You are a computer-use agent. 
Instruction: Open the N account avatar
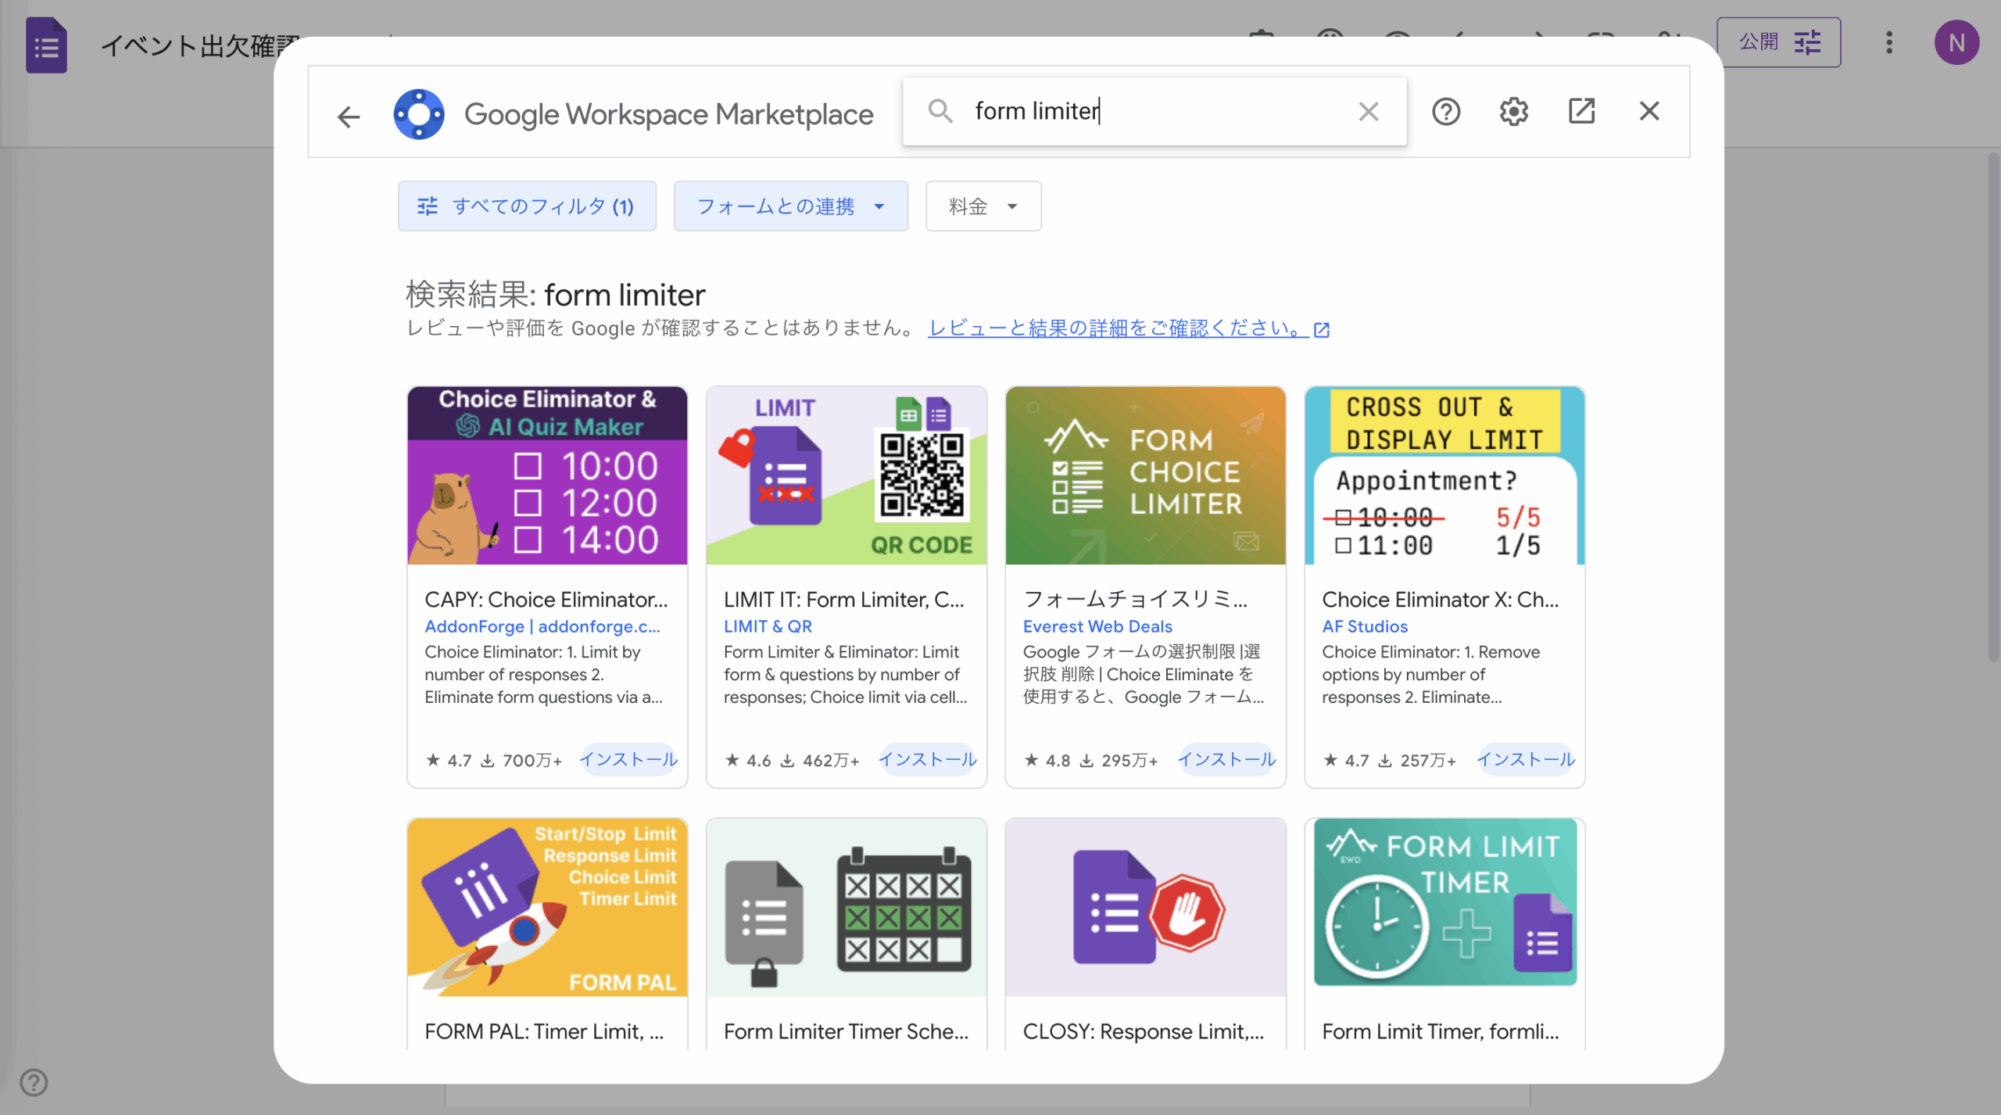[x=1957, y=42]
